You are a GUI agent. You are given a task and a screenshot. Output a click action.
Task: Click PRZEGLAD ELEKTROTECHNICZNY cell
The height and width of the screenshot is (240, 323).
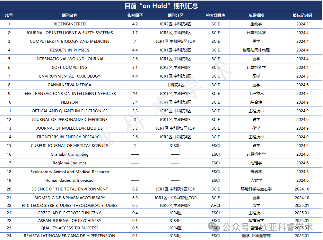pyautogui.click(x=70, y=213)
